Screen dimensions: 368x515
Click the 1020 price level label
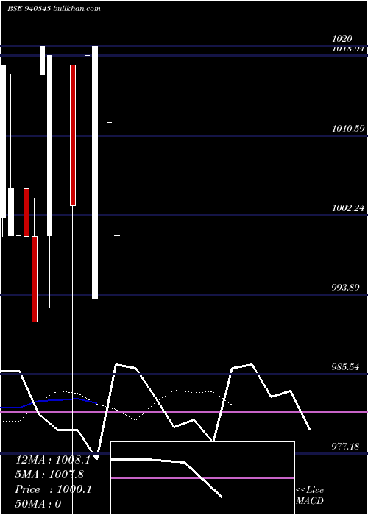click(x=342, y=39)
